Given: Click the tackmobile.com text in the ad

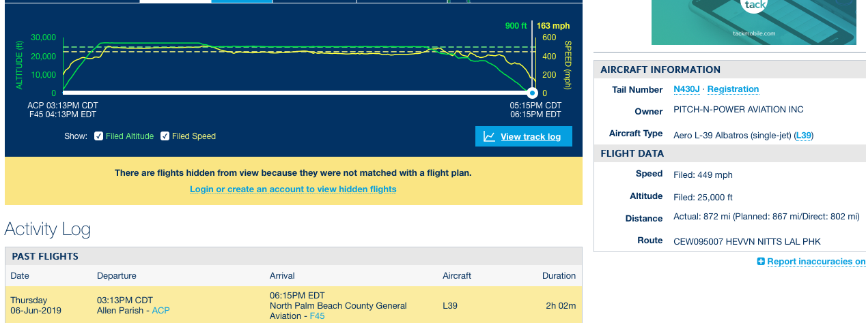Looking at the screenshot, I should coord(754,33).
